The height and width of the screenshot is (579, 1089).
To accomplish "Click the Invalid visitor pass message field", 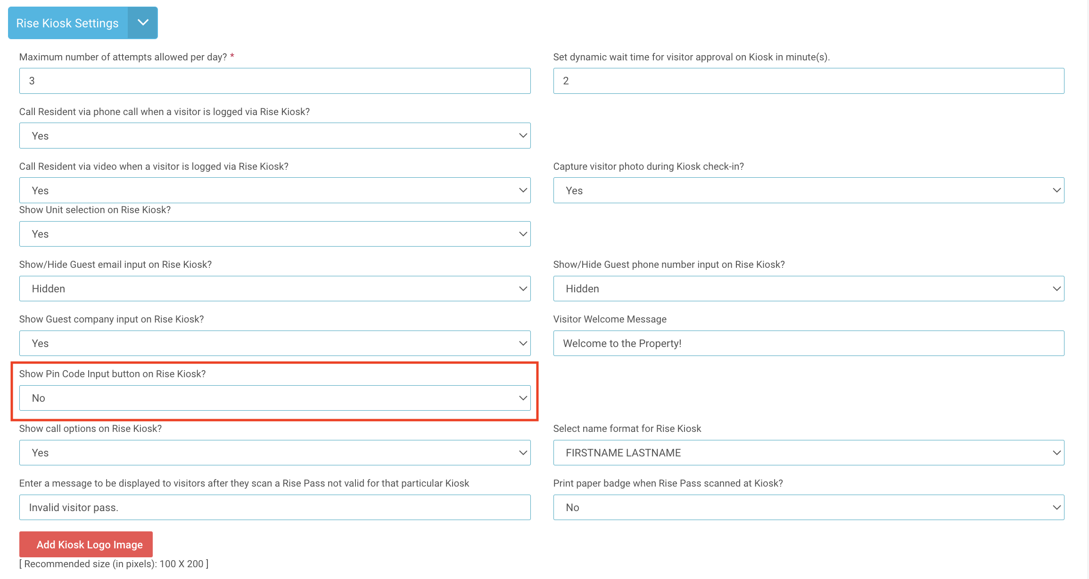I will click(x=274, y=507).
